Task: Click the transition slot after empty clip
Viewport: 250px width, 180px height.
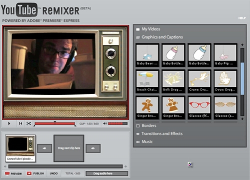Action: [x=93, y=148]
